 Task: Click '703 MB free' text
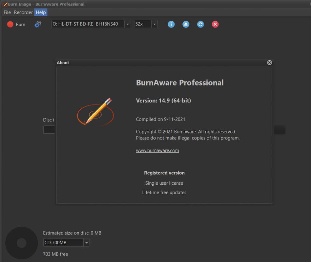tap(55, 254)
